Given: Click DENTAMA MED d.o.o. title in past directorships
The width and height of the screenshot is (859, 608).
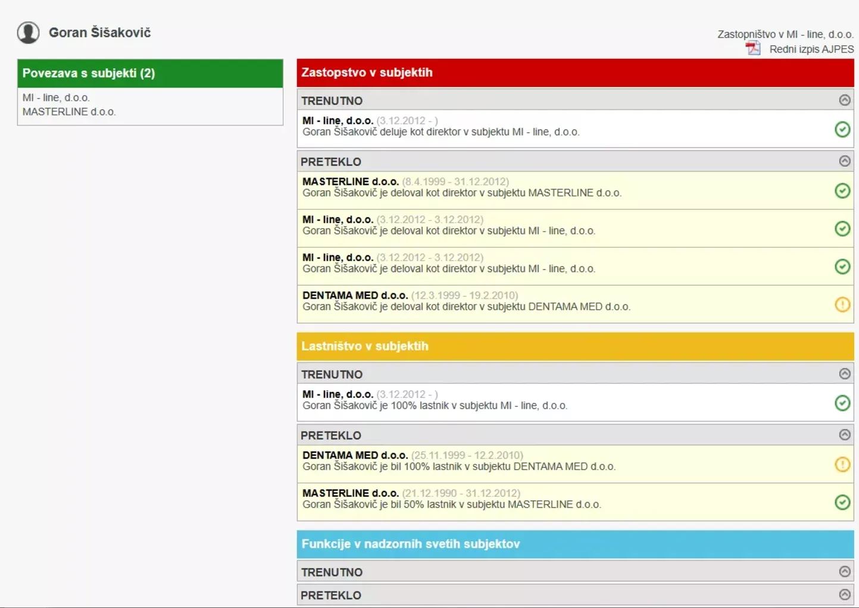Looking at the screenshot, I should [x=355, y=295].
